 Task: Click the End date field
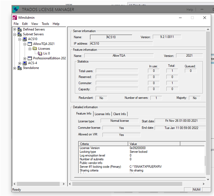(x=180, y=128)
